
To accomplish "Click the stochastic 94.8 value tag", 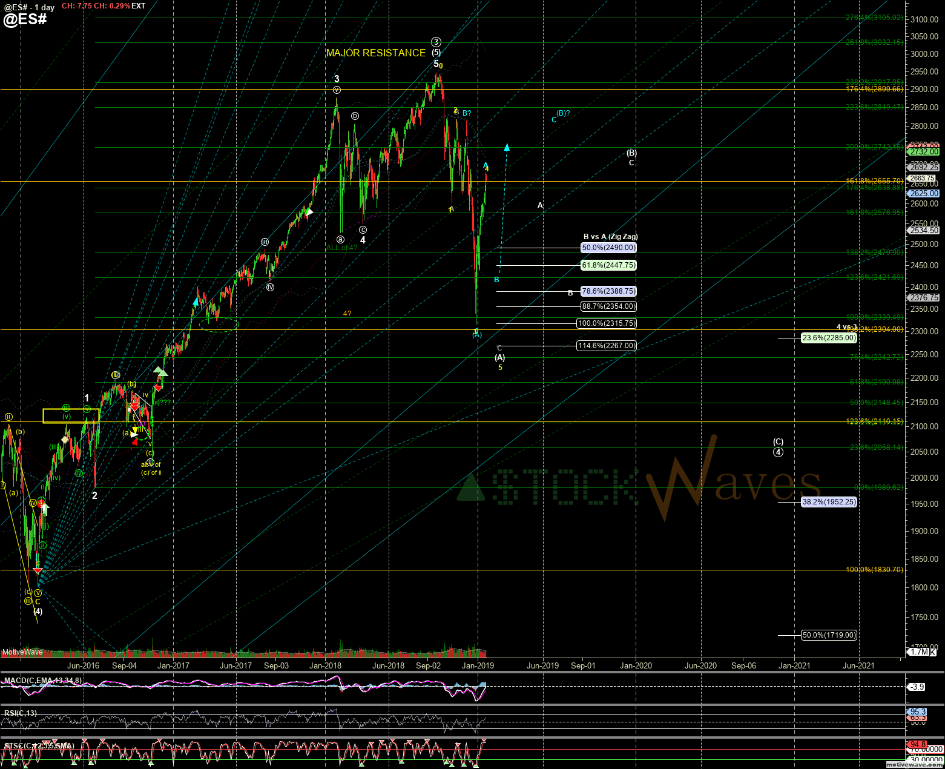I will [916, 745].
